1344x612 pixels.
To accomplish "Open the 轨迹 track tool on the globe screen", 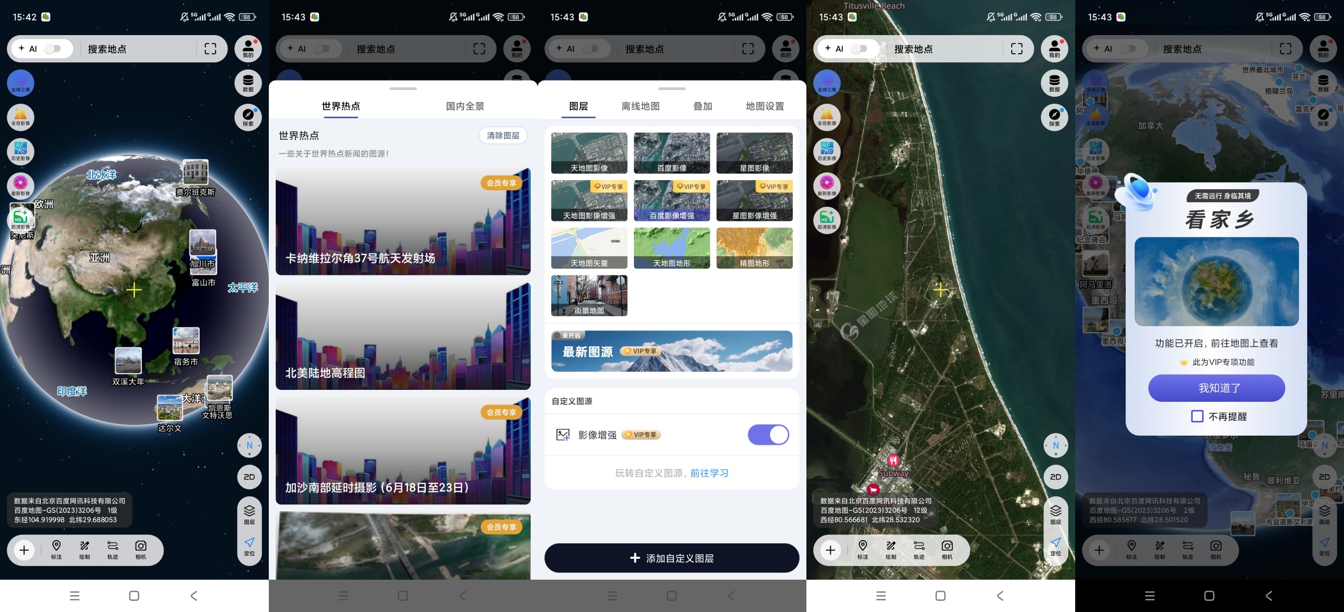I will pos(113,550).
